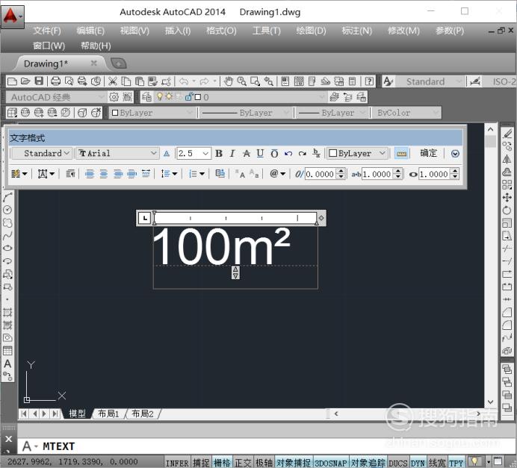Open the AutoCAD 经典 workspace dropdown
The width and height of the screenshot is (517, 468).
coord(55,97)
